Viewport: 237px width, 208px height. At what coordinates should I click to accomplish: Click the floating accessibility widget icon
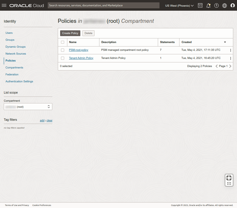click(x=229, y=180)
